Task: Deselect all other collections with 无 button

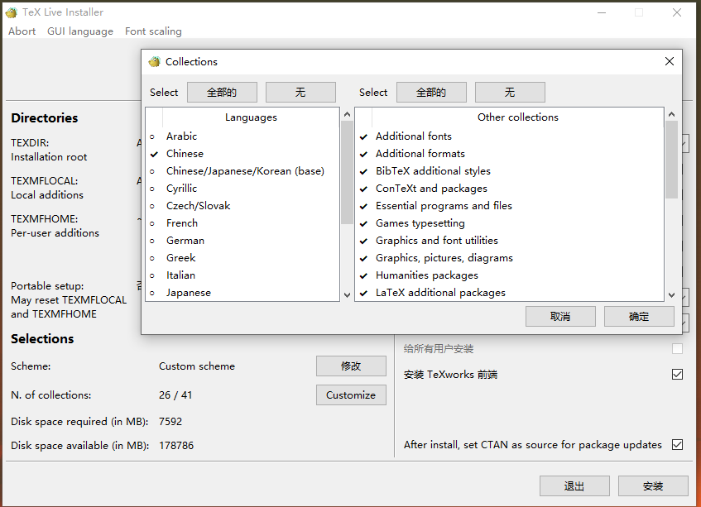Action: (x=510, y=93)
